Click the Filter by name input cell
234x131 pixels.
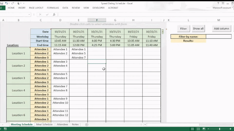point(218,37)
